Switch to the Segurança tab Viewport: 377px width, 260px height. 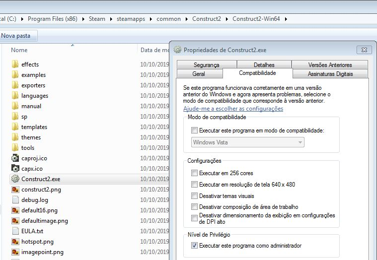(x=207, y=65)
